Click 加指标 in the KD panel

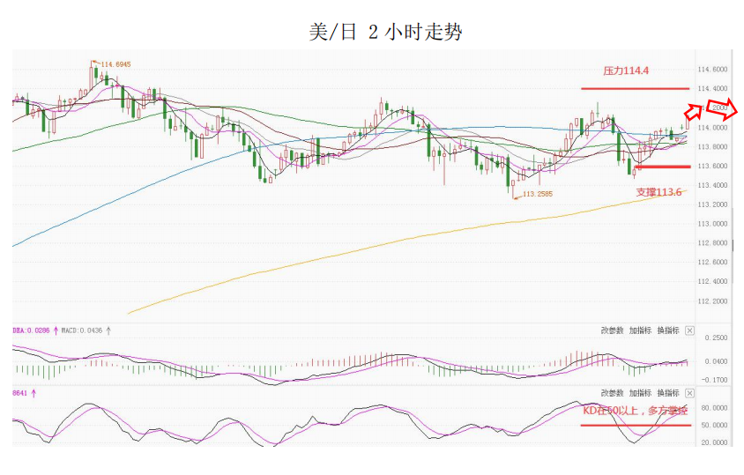coord(640,393)
